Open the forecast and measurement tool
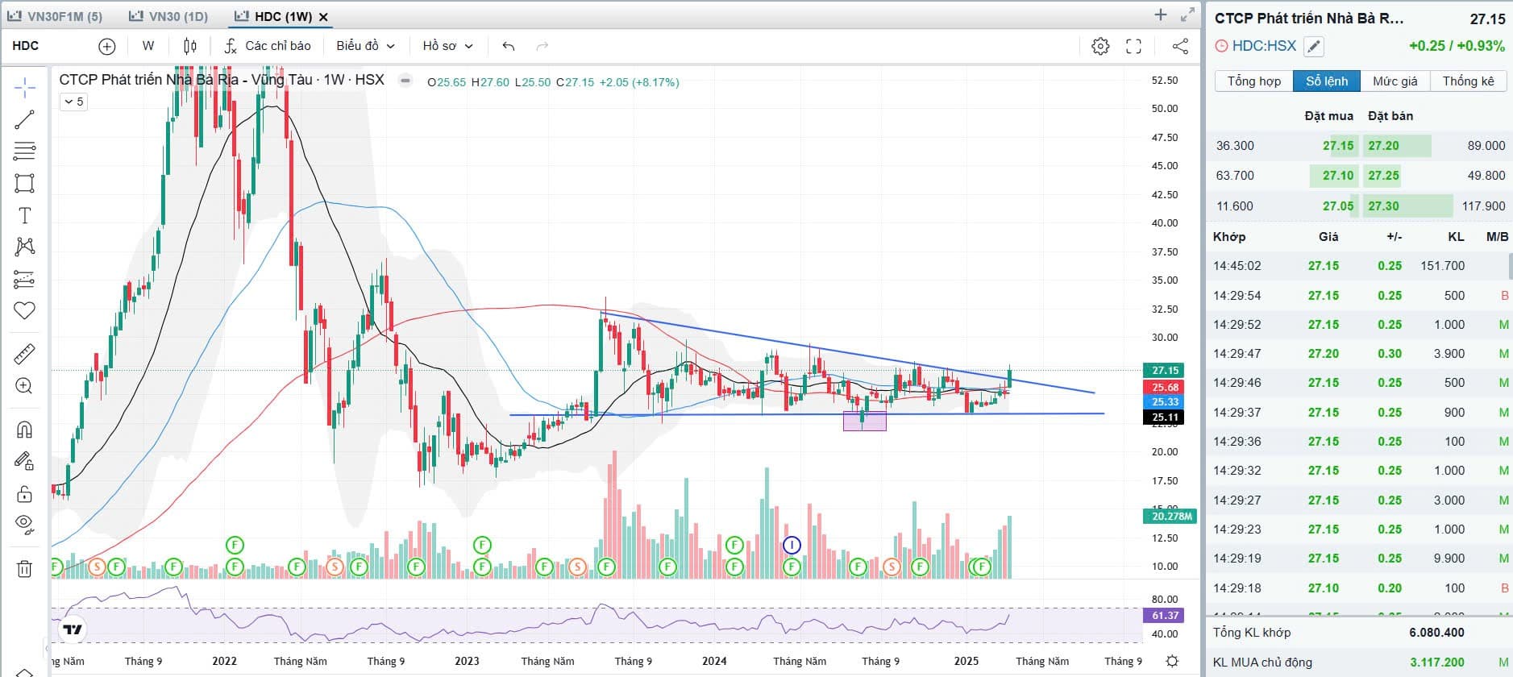This screenshot has width=1513, height=677. point(25,279)
